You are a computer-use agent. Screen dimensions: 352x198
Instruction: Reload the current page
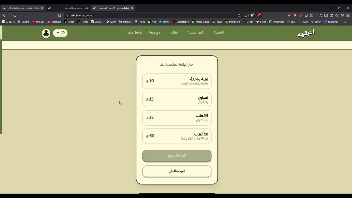[15, 15]
